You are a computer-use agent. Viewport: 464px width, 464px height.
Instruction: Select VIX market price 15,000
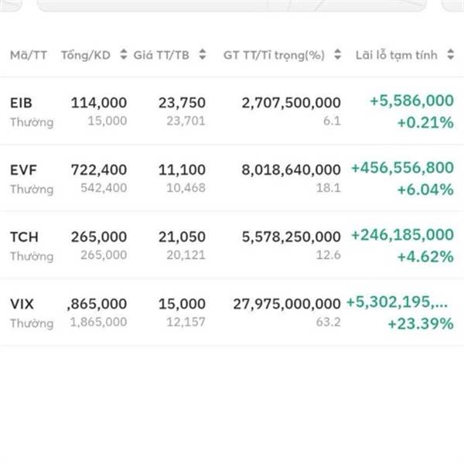[182, 304]
